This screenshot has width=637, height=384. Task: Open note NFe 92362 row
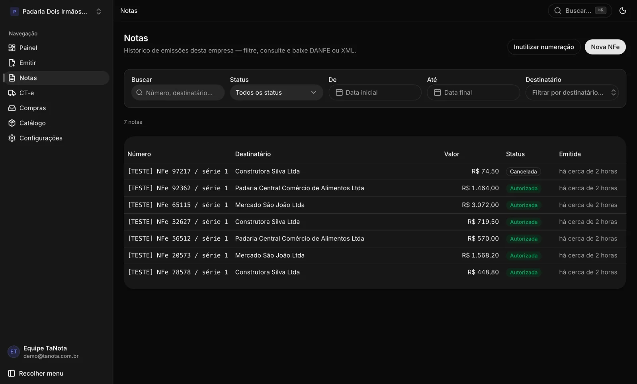[x=375, y=188]
